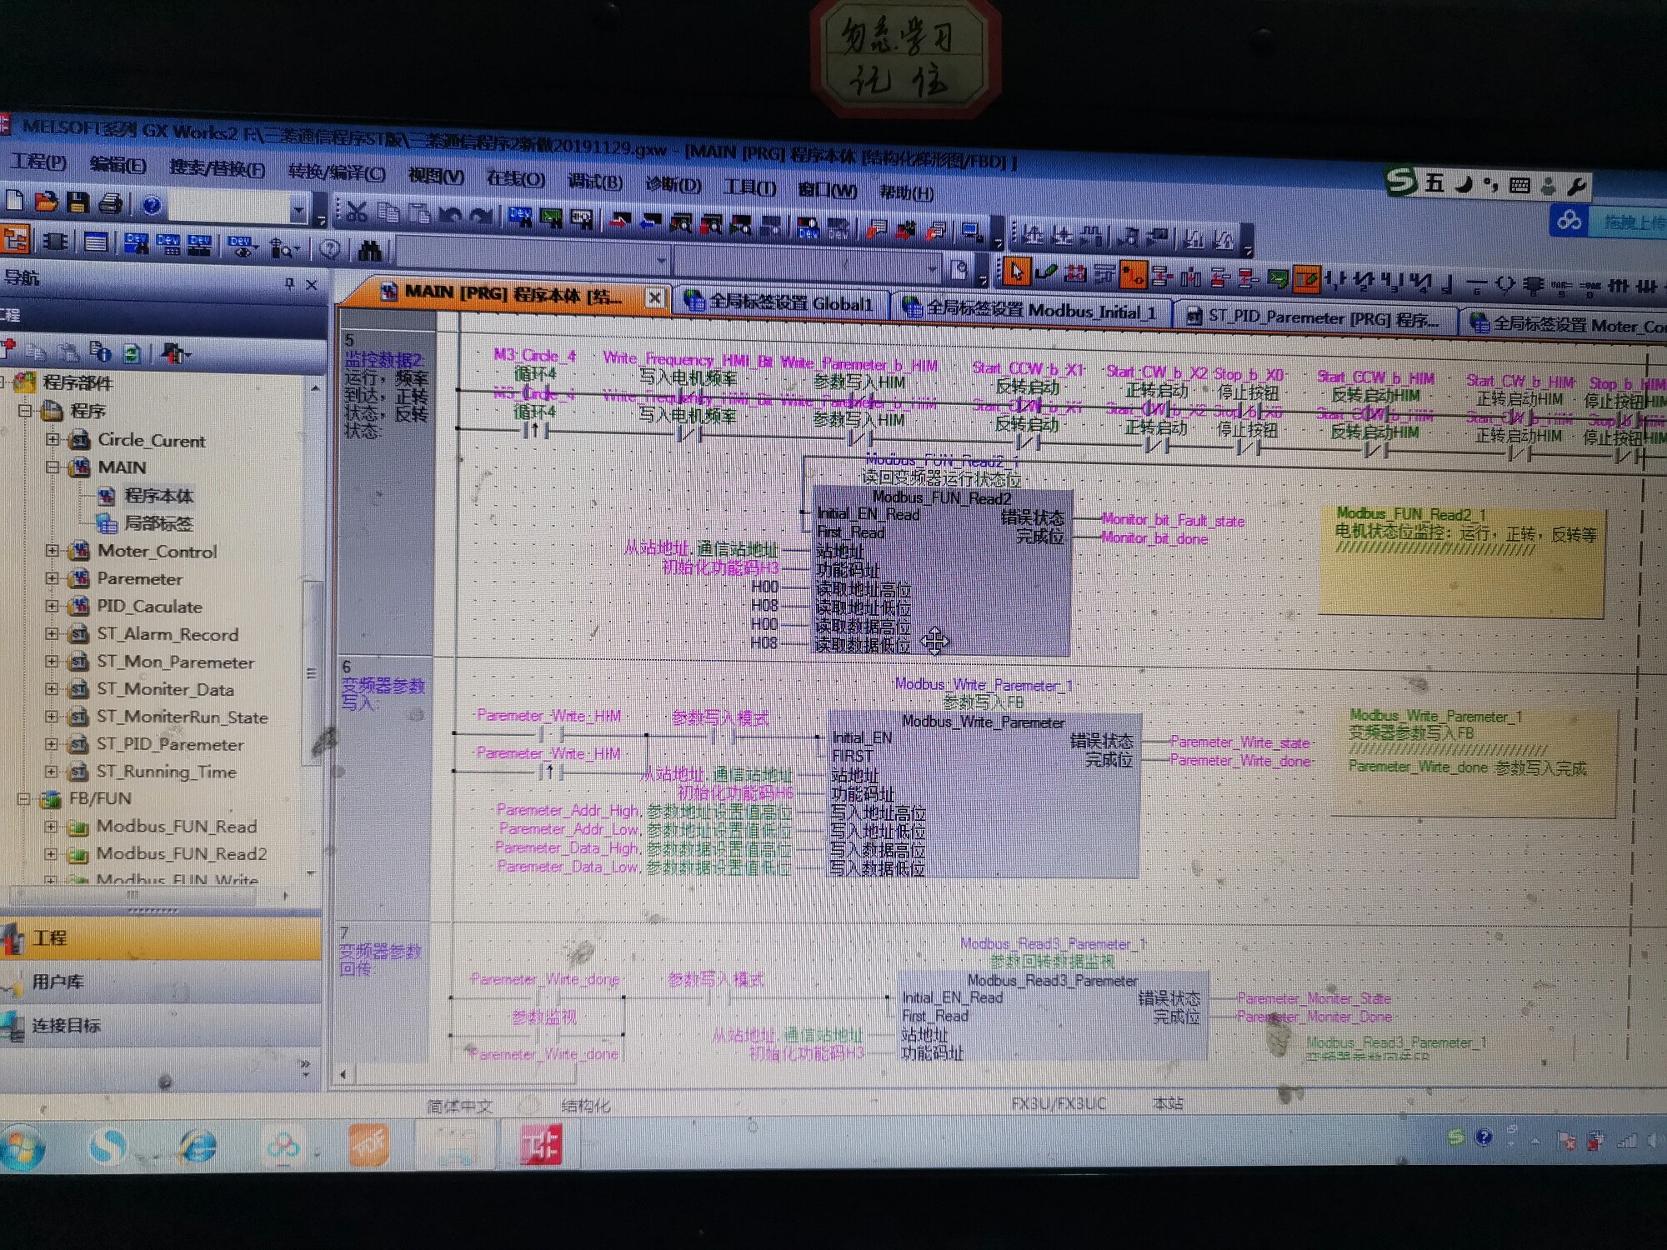Toggle the navigation view button in toolbar
This screenshot has width=1667, height=1250.
click(14, 240)
